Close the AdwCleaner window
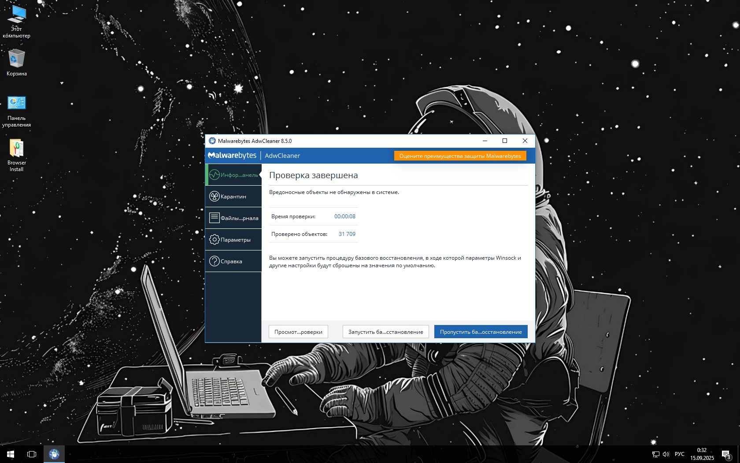The height and width of the screenshot is (463, 740). click(x=525, y=141)
